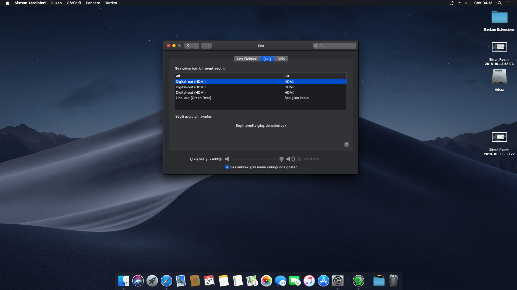Click the show all preferences grid icon
The image size is (517, 290).
(x=206, y=46)
